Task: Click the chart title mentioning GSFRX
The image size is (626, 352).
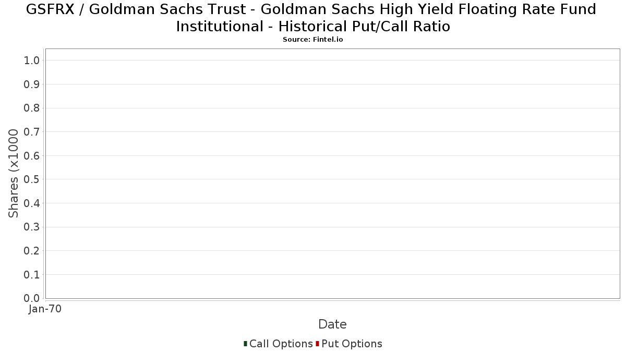Action: click(x=313, y=17)
